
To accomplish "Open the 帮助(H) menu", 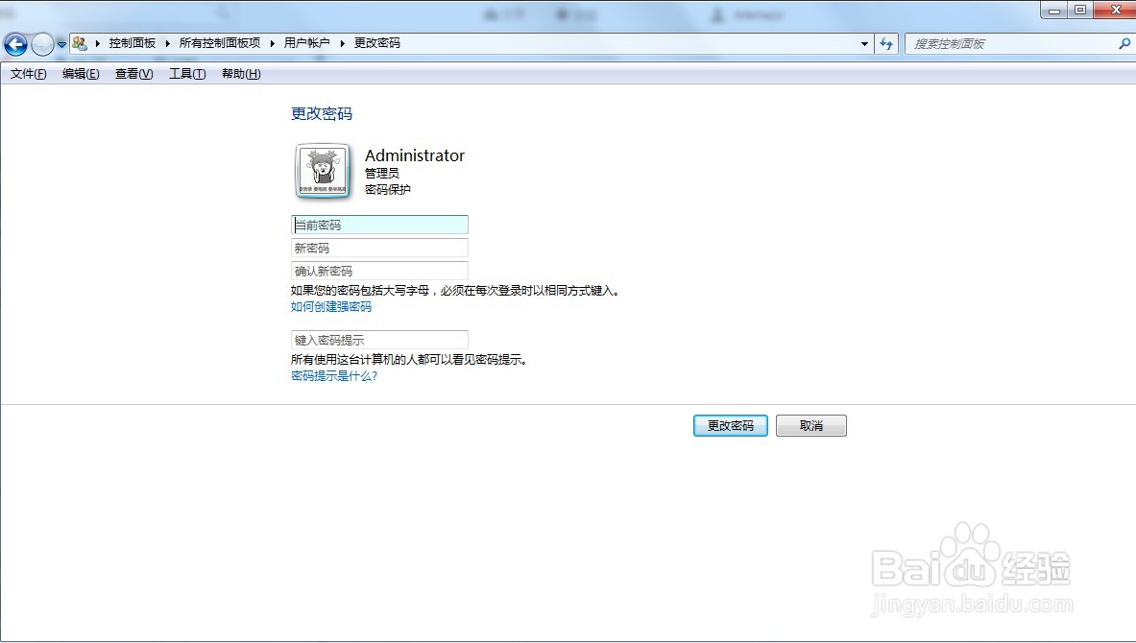I will tap(241, 74).
